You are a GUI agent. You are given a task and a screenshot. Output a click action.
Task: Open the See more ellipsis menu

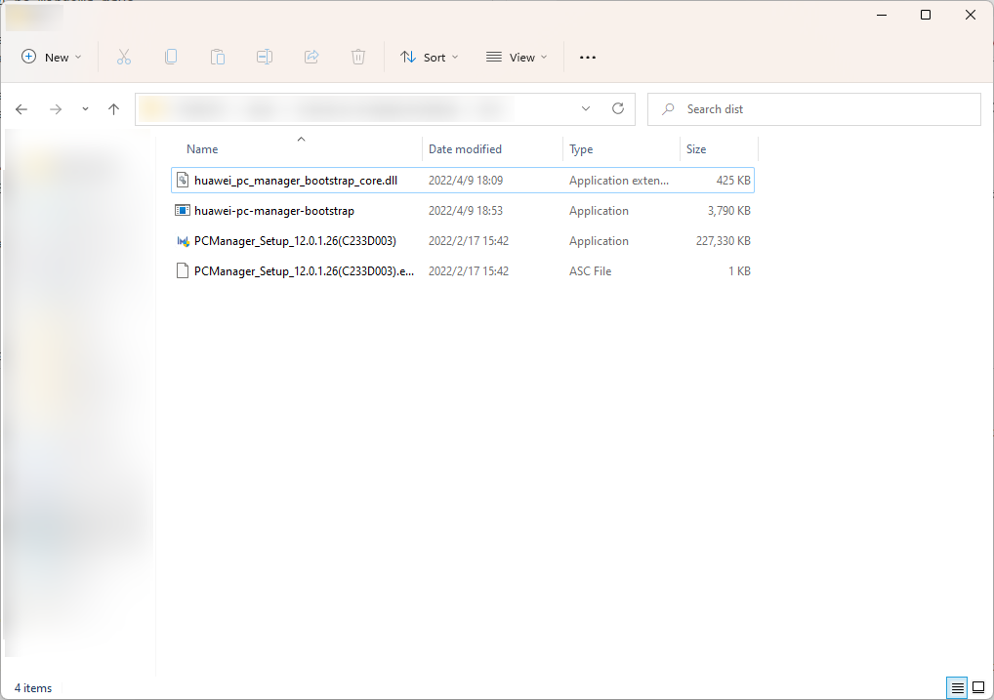(588, 57)
